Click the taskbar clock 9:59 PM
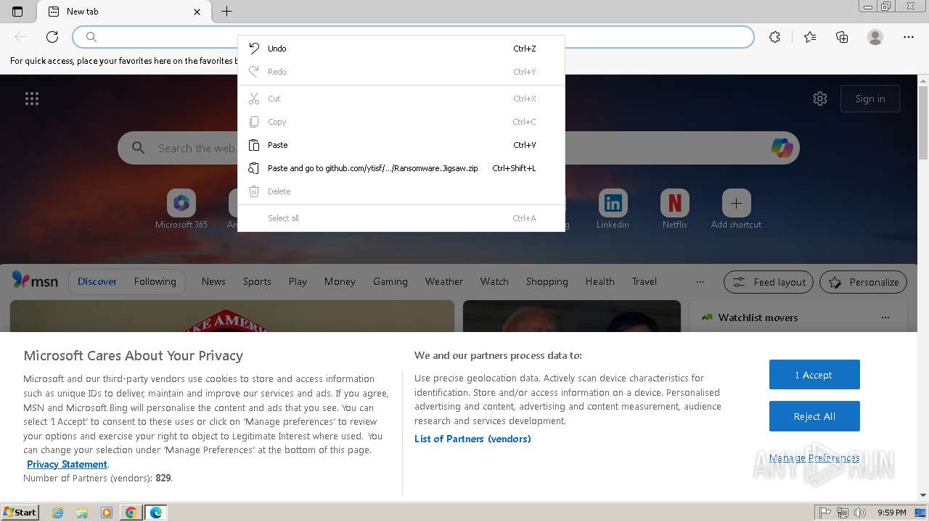The width and height of the screenshot is (929, 522). click(891, 513)
